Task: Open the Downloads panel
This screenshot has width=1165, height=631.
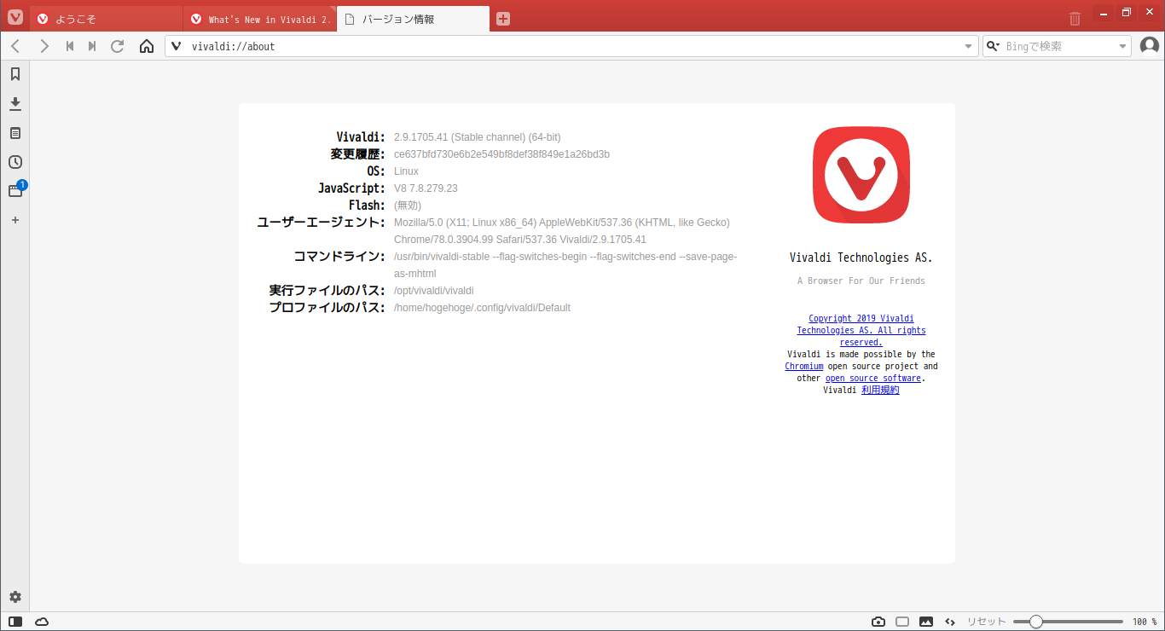Action: click(x=14, y=104)
